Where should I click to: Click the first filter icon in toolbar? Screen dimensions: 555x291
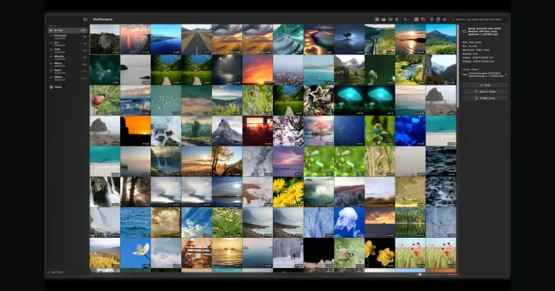tap(377, 19)
